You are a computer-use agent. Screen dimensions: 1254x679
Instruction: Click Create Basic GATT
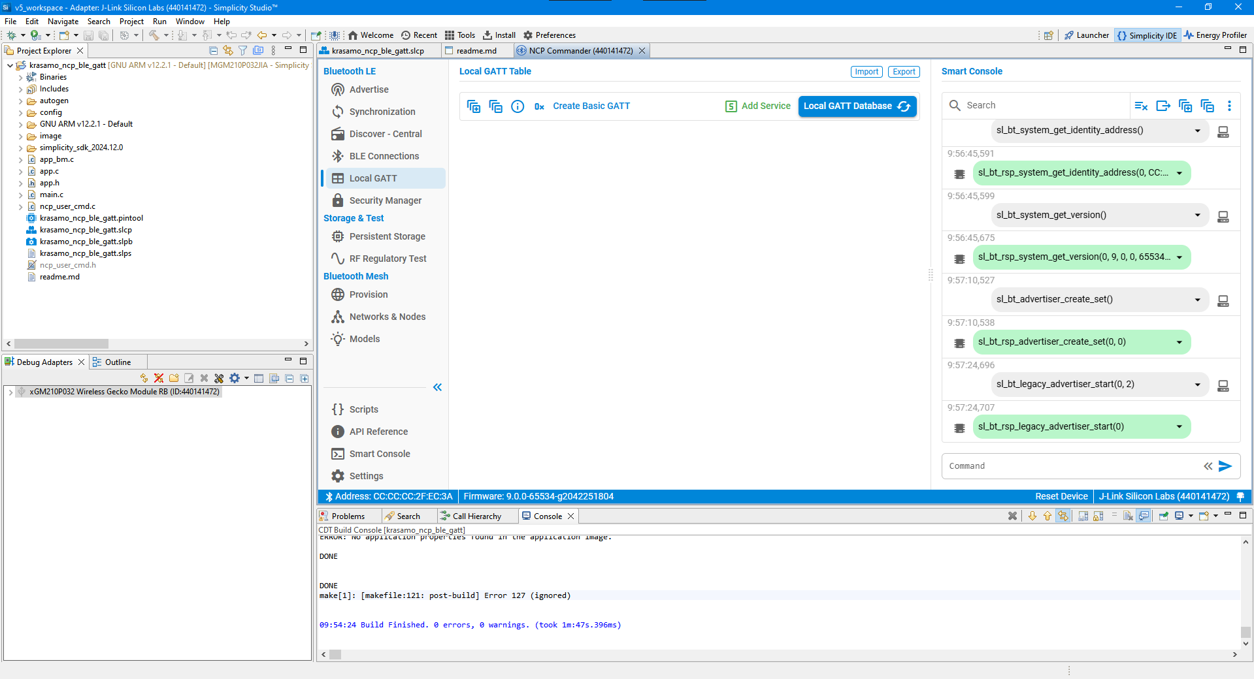click(591, 106)
